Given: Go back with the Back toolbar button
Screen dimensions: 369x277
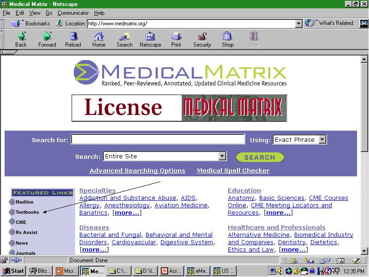Looking at the screenshot, I should (x=21, y=40).
